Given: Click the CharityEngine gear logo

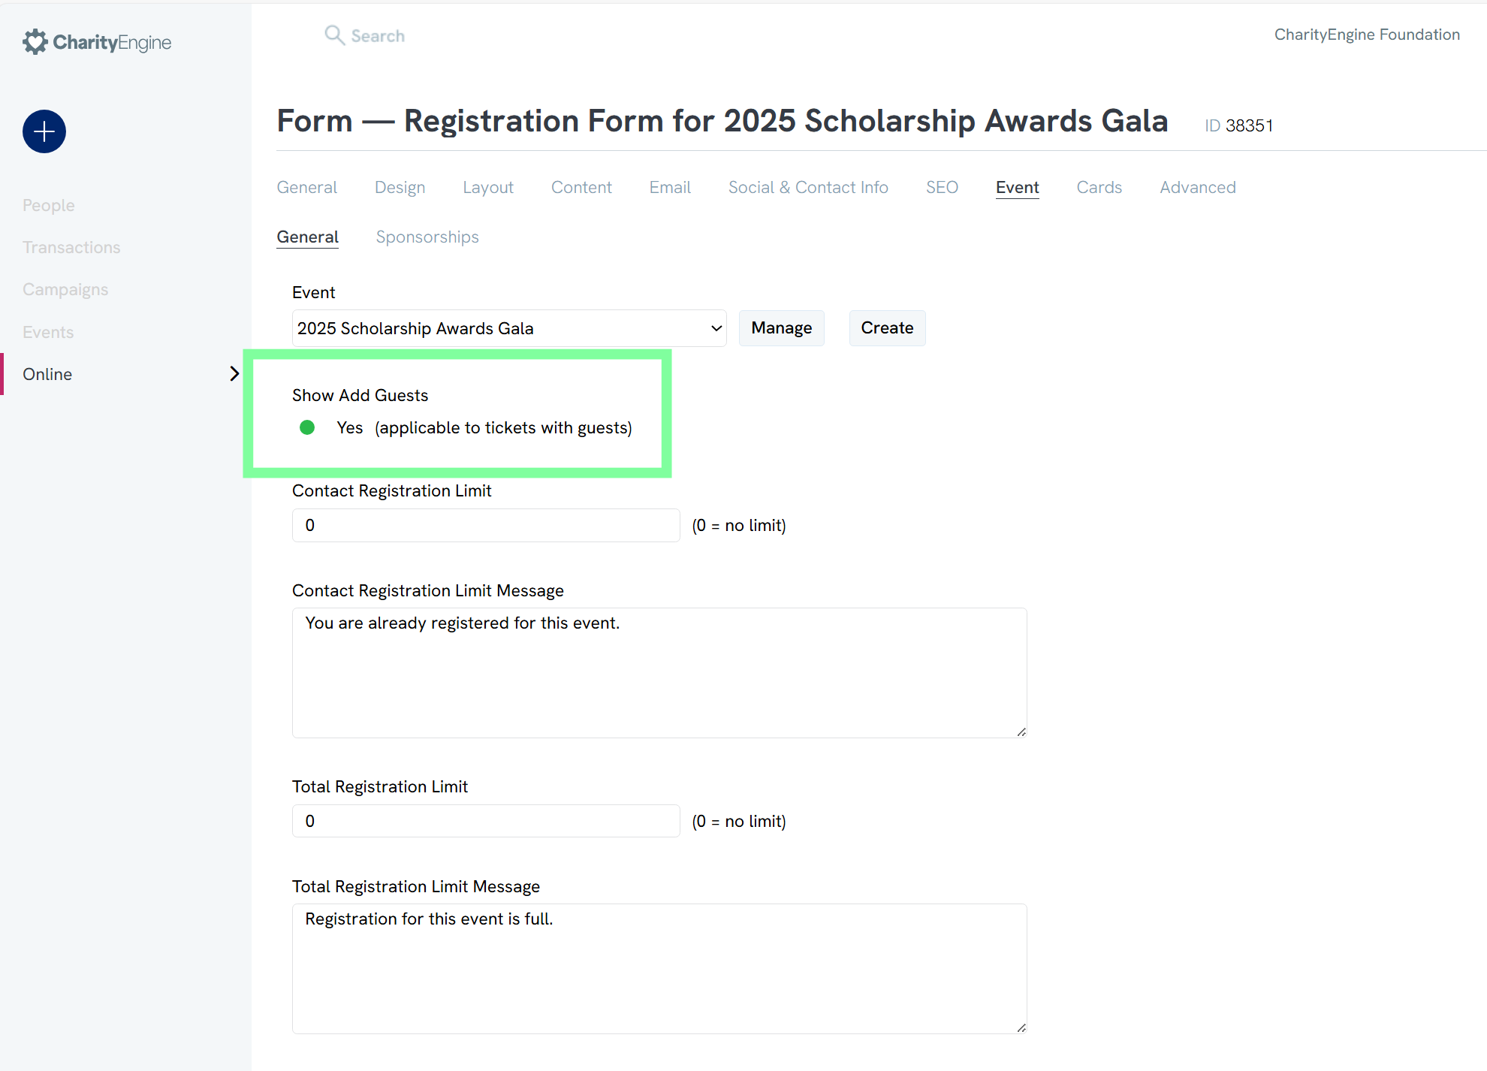Looking at the screenshot, I should 35,42.
